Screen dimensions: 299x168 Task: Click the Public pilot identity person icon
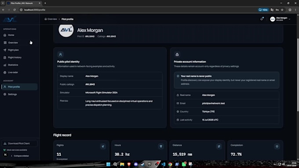pos(60,54)
